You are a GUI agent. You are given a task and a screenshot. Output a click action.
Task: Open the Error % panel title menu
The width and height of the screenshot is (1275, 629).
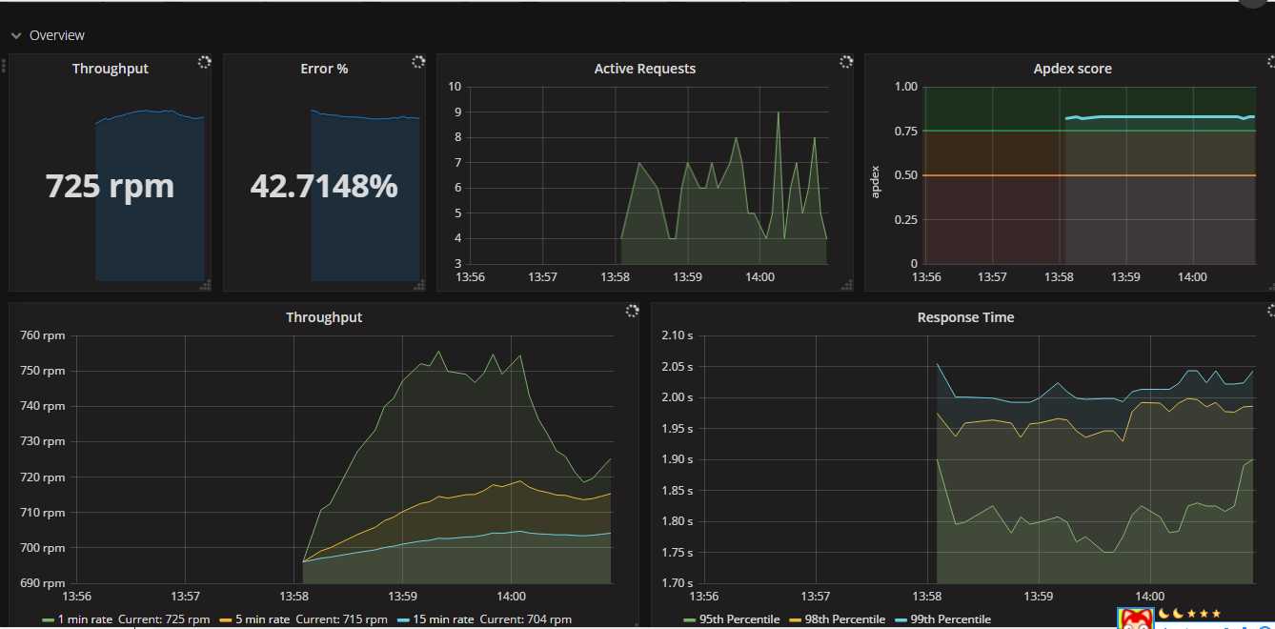pos(324,69)
